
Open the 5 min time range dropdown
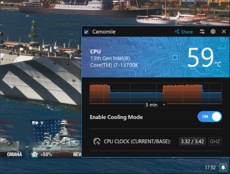tap(156, 105)
